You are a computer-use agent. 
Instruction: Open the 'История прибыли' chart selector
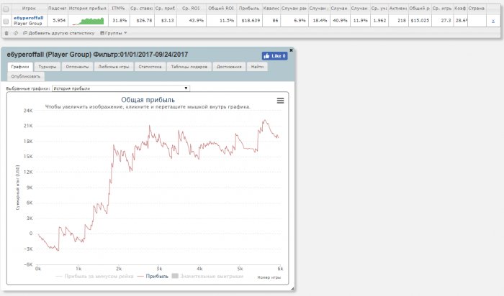[x=120, y=88]
